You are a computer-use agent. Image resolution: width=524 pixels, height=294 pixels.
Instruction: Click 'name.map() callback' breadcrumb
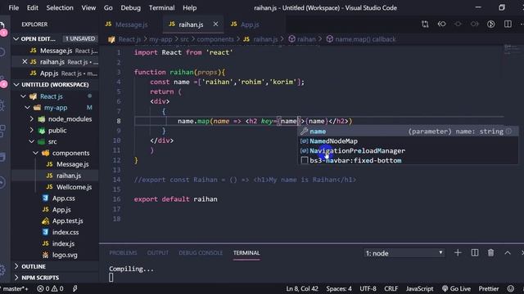[x=365, y=39]
